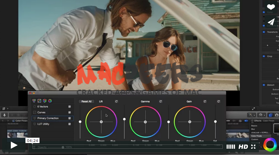Like the video with the heart icon
The width and height of the screenshot is (279, 155).
(x=271, y=7)
